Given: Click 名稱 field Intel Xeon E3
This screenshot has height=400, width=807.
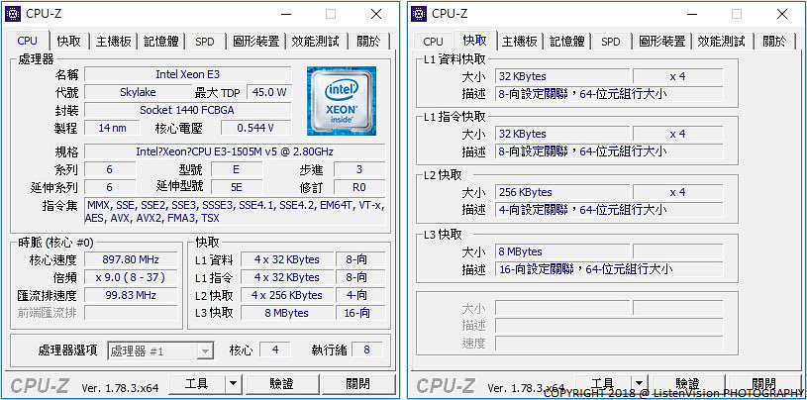Looking at the screenshot, I should [188, 74].
